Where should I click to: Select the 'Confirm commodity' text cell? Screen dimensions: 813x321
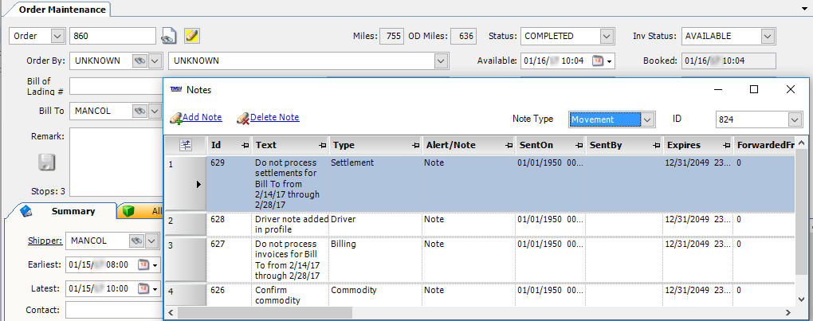pos(290,295)
